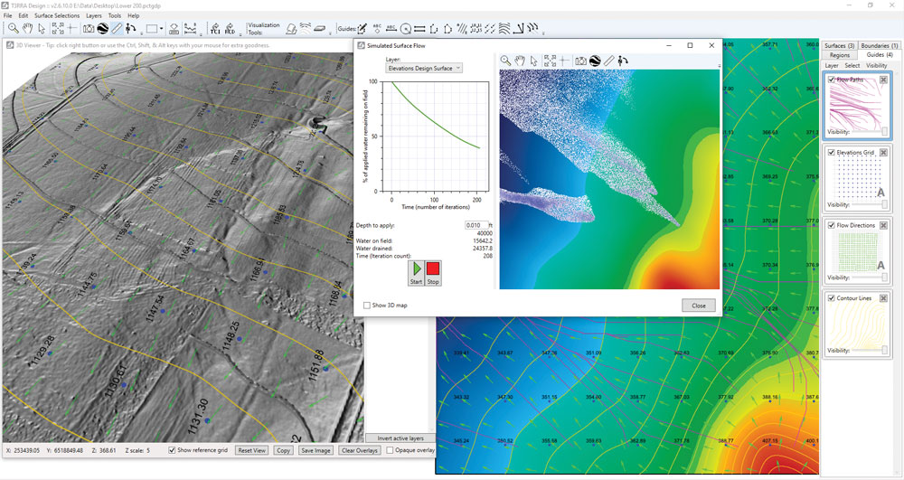Viewport: 904px width, 480px height.
Task: Switch to the Surfaces (3) tab
Action: (x=839, y=45)
